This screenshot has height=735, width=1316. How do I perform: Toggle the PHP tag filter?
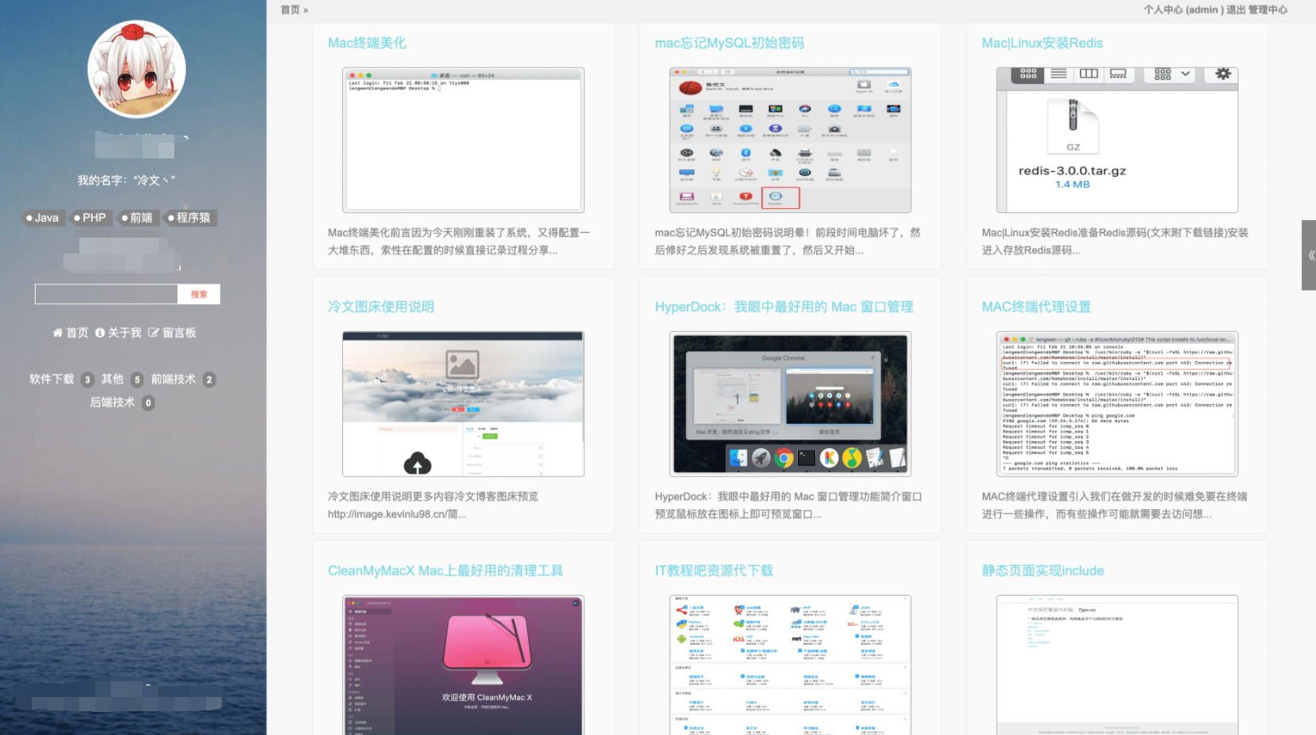tap(90, 217)
